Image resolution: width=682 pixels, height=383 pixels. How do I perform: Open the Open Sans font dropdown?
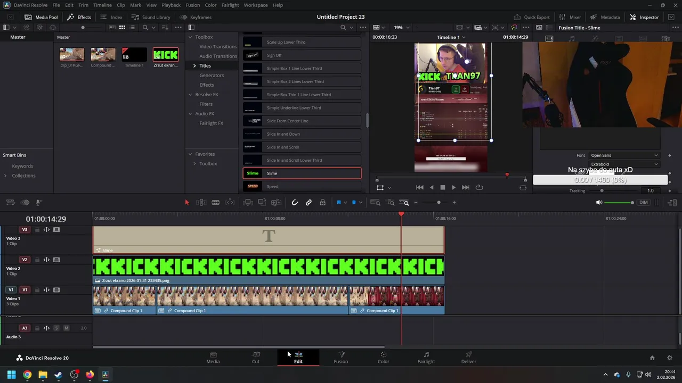tap(623, 155)
